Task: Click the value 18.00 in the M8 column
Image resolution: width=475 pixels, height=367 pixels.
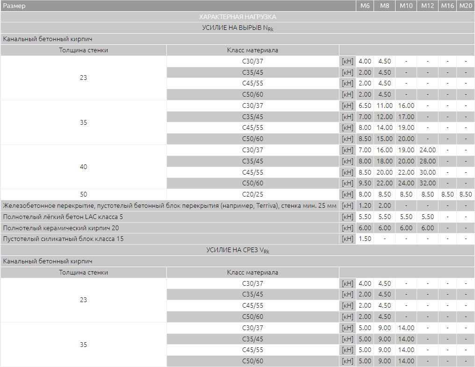Action: [384, 161]
